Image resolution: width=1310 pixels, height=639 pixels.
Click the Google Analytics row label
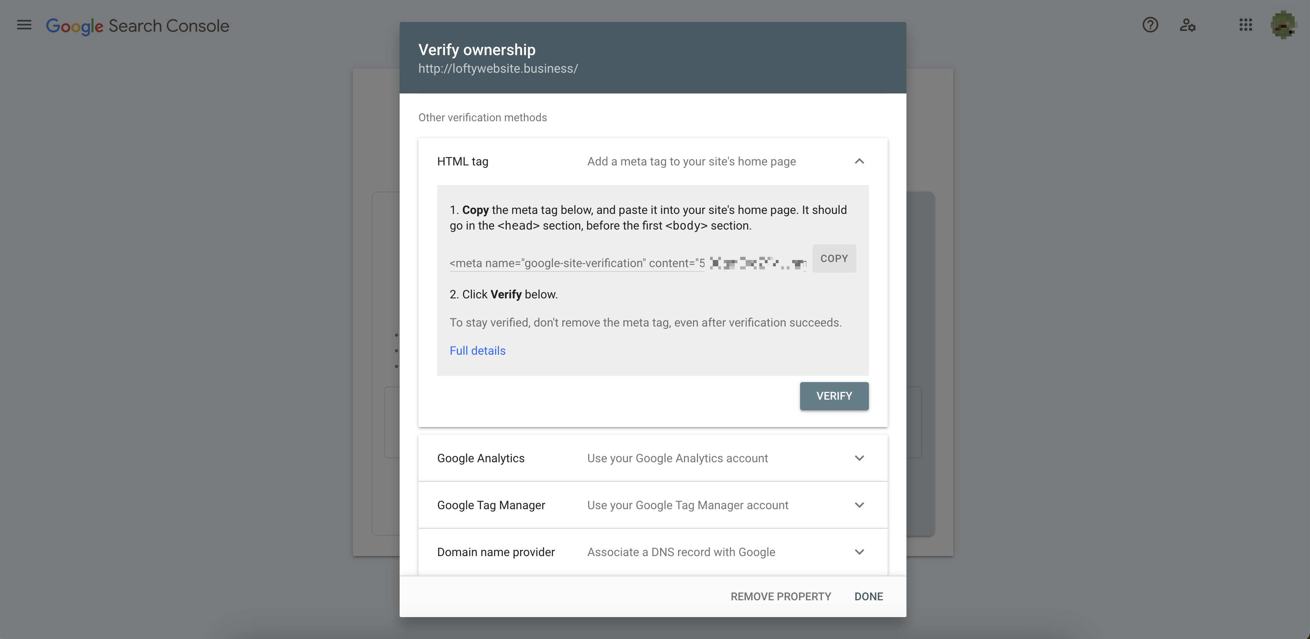tap(481, 458)
